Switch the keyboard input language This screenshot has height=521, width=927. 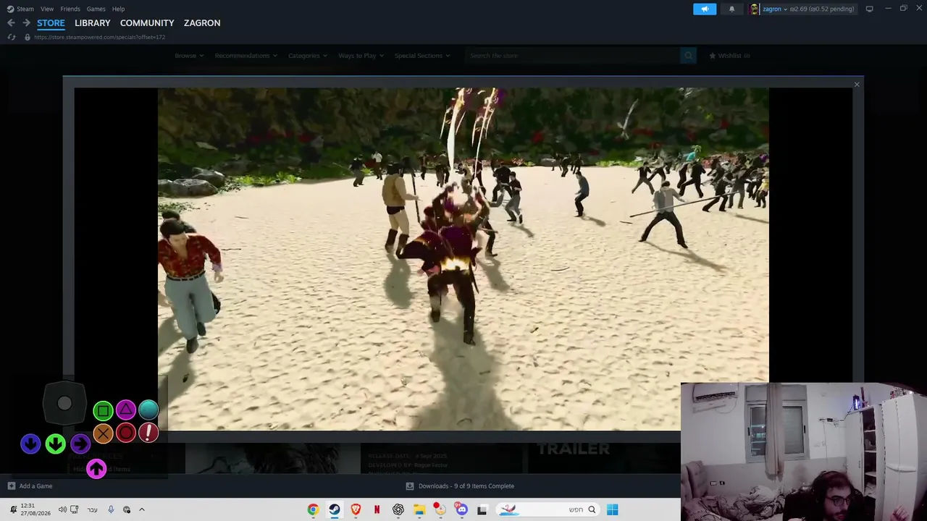[93, 509]
